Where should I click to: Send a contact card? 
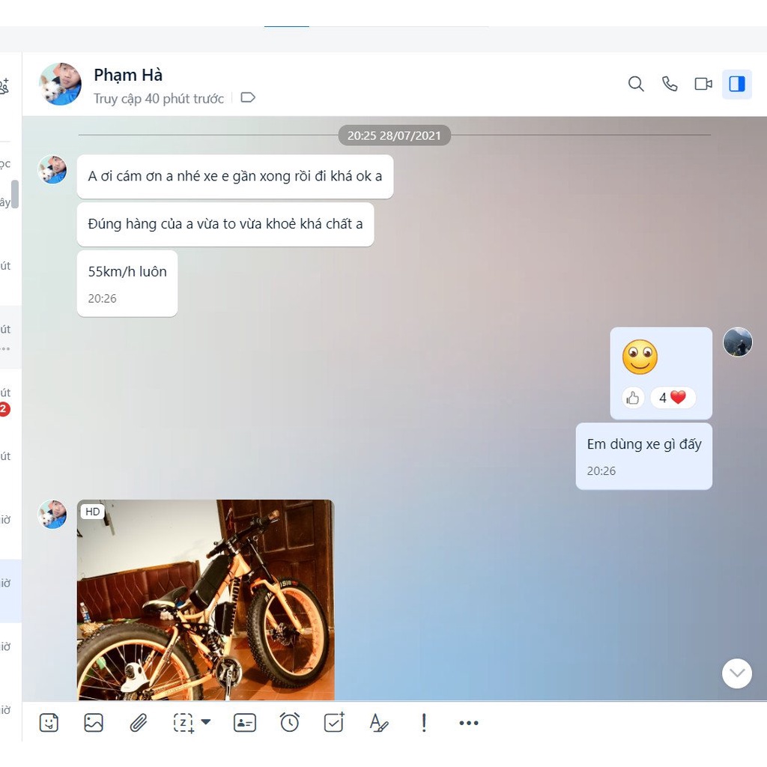(x=245, y=723)
